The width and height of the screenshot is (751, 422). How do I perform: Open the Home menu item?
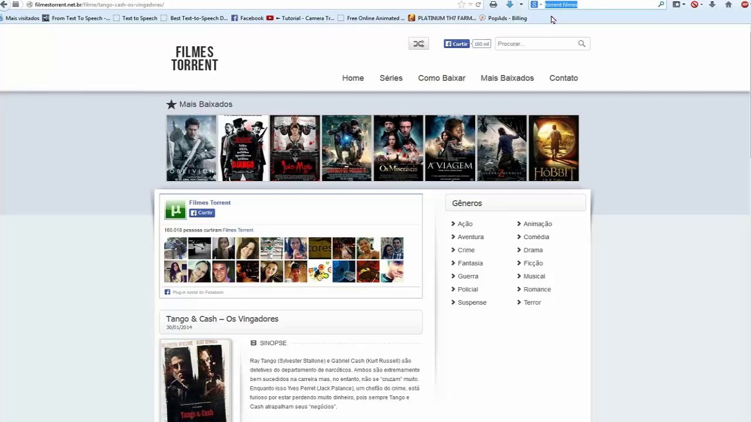point(353,78)
